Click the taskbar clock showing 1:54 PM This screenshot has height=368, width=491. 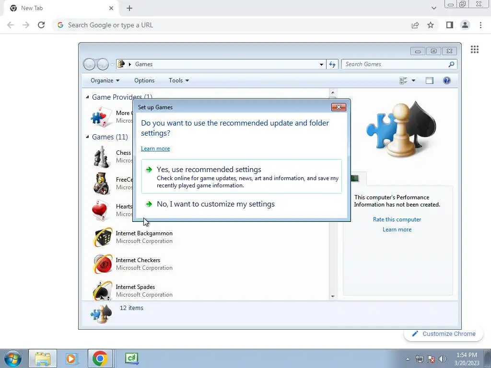(467, 359)
